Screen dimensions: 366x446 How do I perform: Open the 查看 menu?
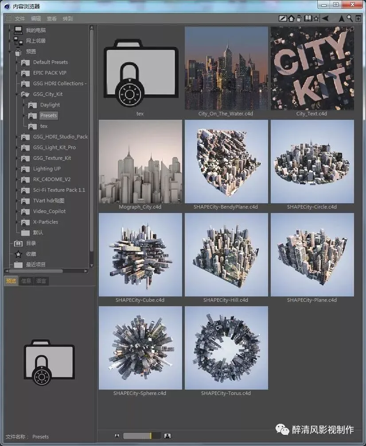[x=52, y=19]
